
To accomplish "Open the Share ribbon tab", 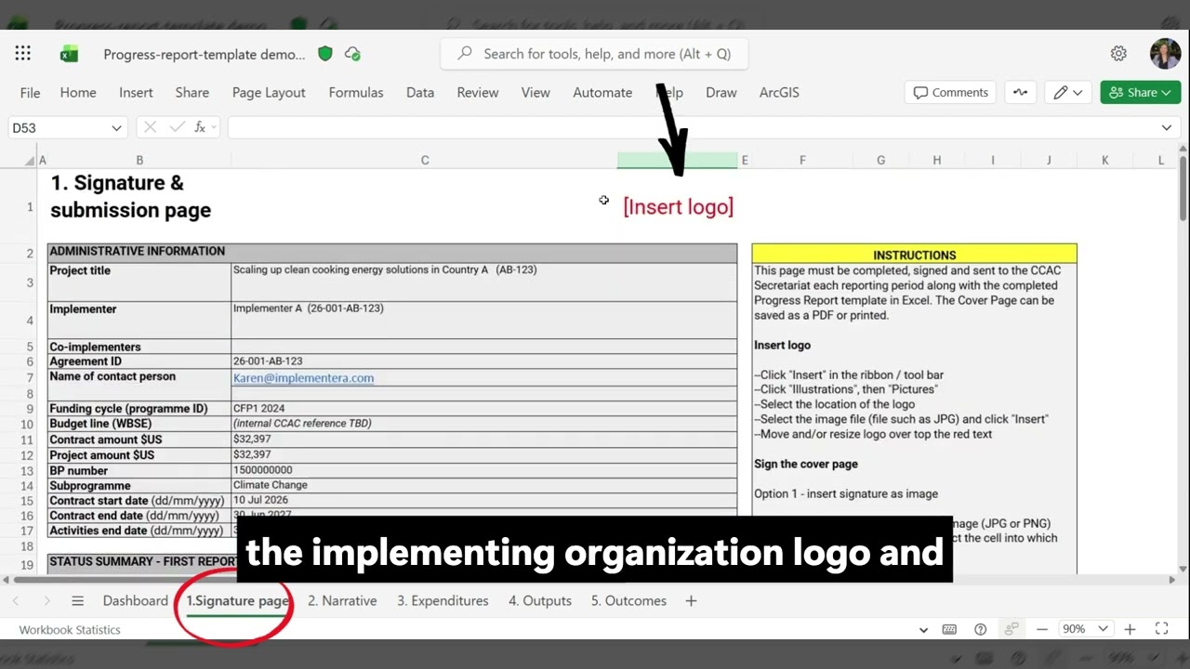I will pyautogui.click(x=192, y=92).
